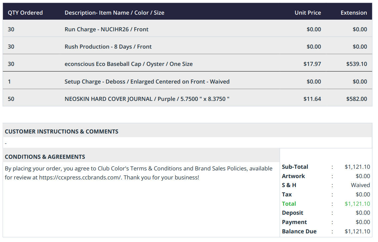This screenshot has height=242, width=378.
Task: Click the Payment $0.00 value
Action: tap(363, 222)
